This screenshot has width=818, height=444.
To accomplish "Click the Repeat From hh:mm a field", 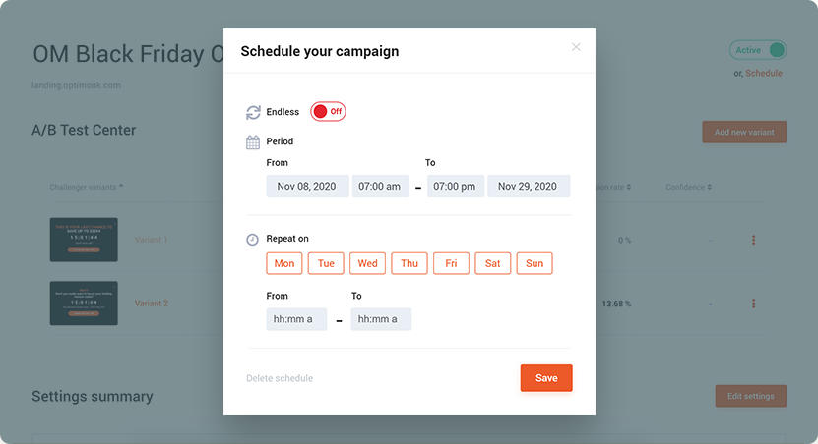I will (296, 319).
